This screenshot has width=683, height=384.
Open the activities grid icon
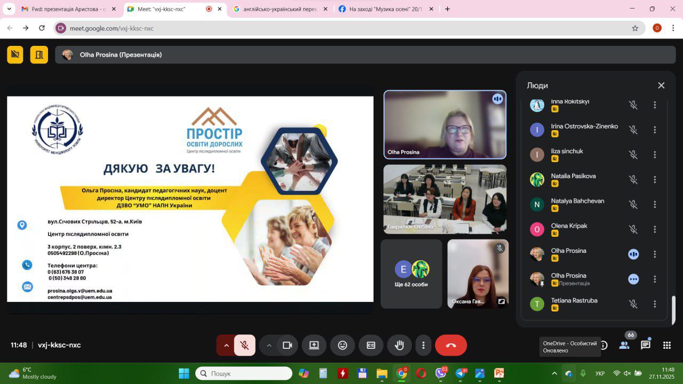point(666,345)
